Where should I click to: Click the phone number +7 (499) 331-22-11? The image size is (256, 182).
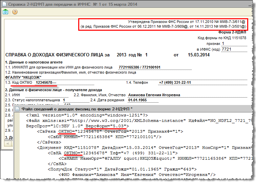pos(175,82)
